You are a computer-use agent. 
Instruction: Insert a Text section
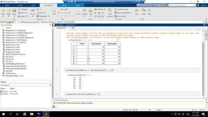(x=54, y=10)
